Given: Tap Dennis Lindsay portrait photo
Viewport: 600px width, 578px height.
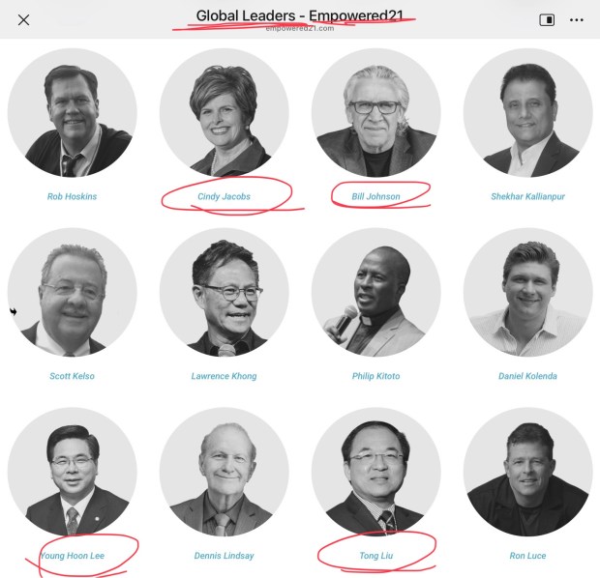Looking at the screenshot, I should point(225,472).
